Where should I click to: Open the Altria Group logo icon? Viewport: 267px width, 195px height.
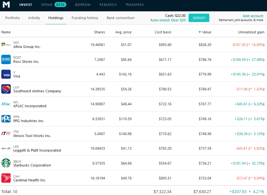coord(6,45)
